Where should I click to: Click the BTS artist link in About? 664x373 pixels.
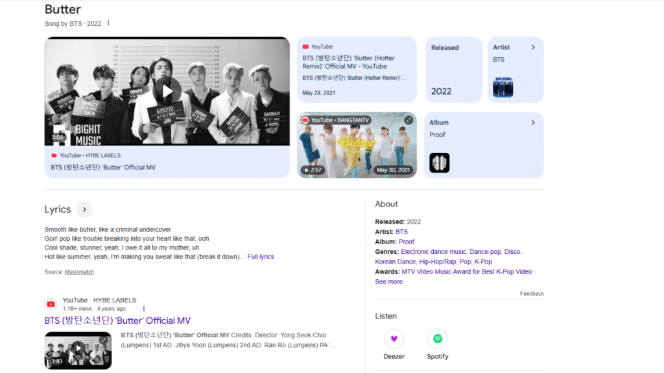[x=401, y=232]
